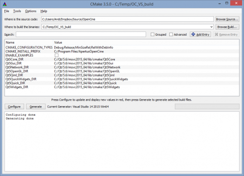Enable the Grouped checkbox
Viewport: 244px width, 176px height.
153,34
